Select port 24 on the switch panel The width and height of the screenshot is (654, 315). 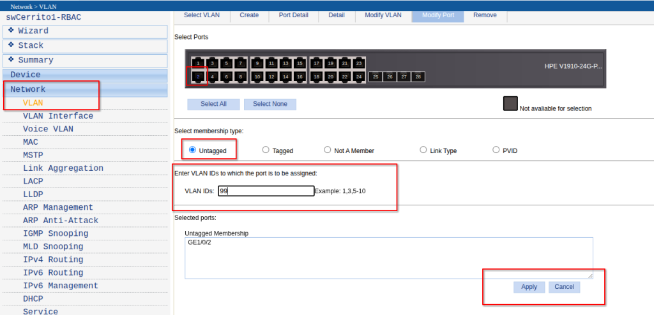359,77
